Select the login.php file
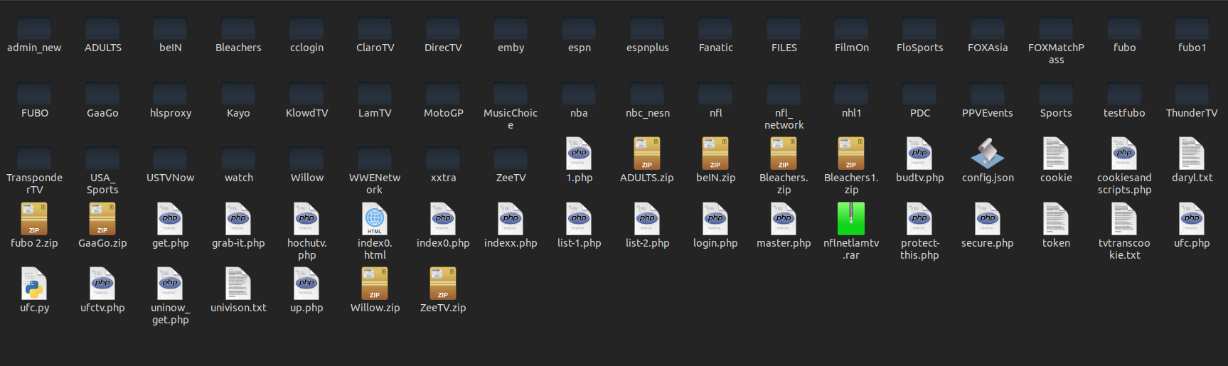This screenshot has height=366, width=1228. pyautogui.click(x=715, y=219)
